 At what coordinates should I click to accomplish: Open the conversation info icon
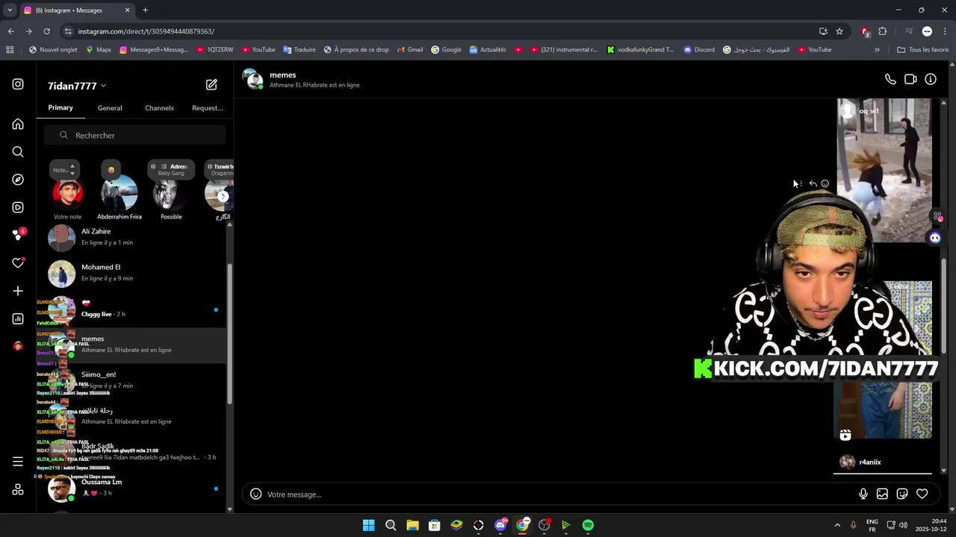click(931, 79)
